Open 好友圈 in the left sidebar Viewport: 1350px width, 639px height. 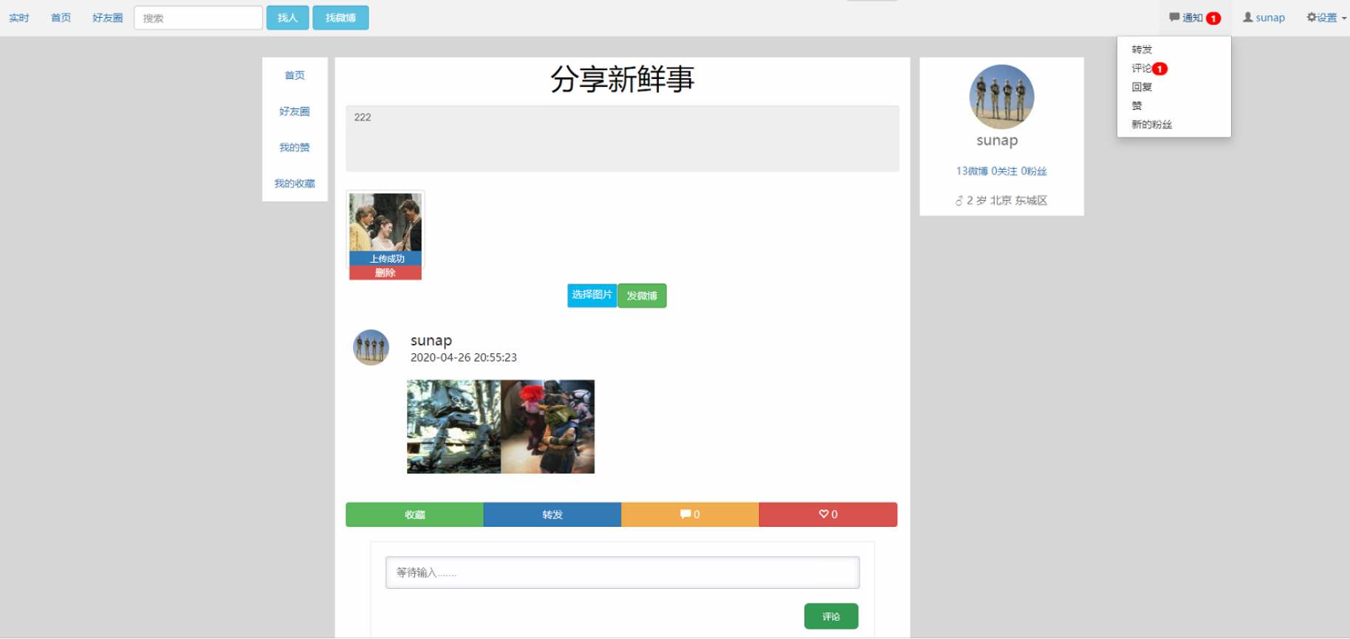pos(295,111)
